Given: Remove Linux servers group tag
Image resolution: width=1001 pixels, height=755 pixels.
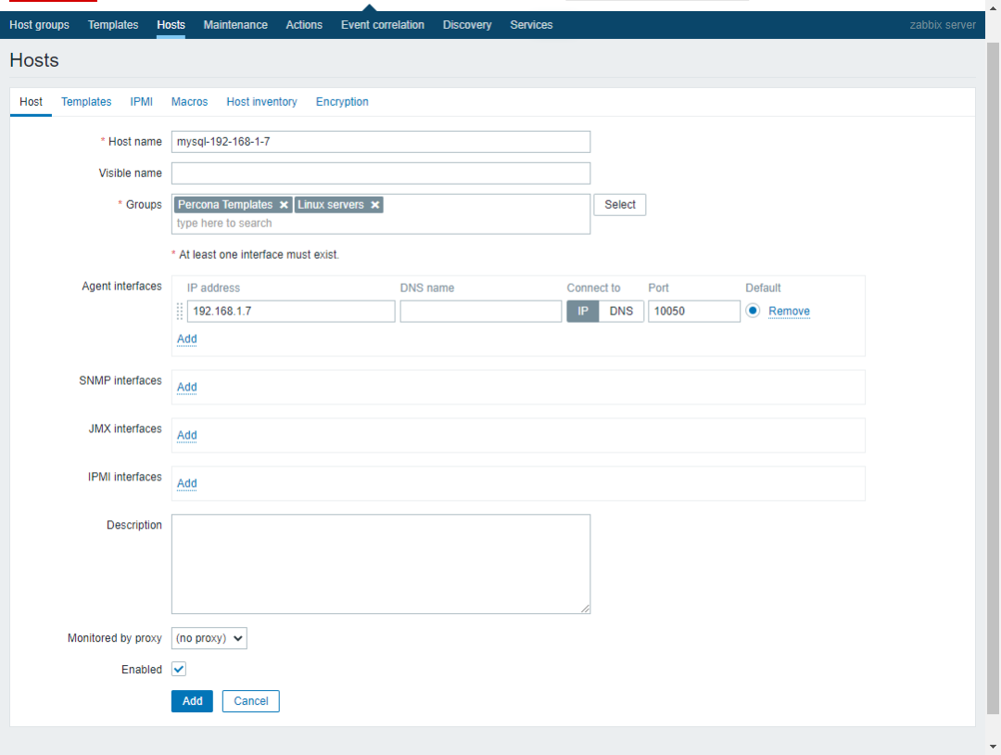Looking at the screenshot, I should coord(374,205).
